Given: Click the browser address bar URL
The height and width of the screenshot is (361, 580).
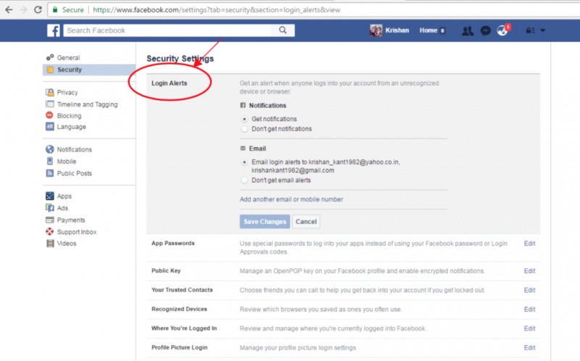Looking at the screenshot, I should (216, 10).
